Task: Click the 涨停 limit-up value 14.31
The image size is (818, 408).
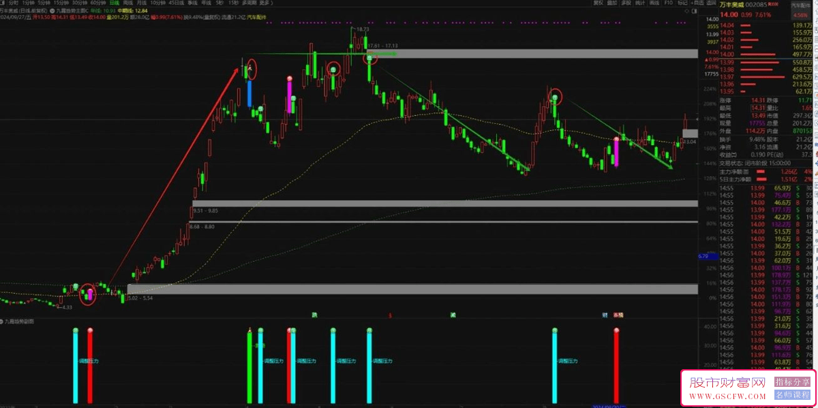Action: 758,100
